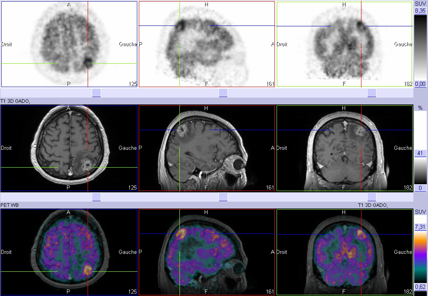Edit the fusion SUV minimum value 0,62
The width and height of the screenshot is (428, 296).
(420, 287)
